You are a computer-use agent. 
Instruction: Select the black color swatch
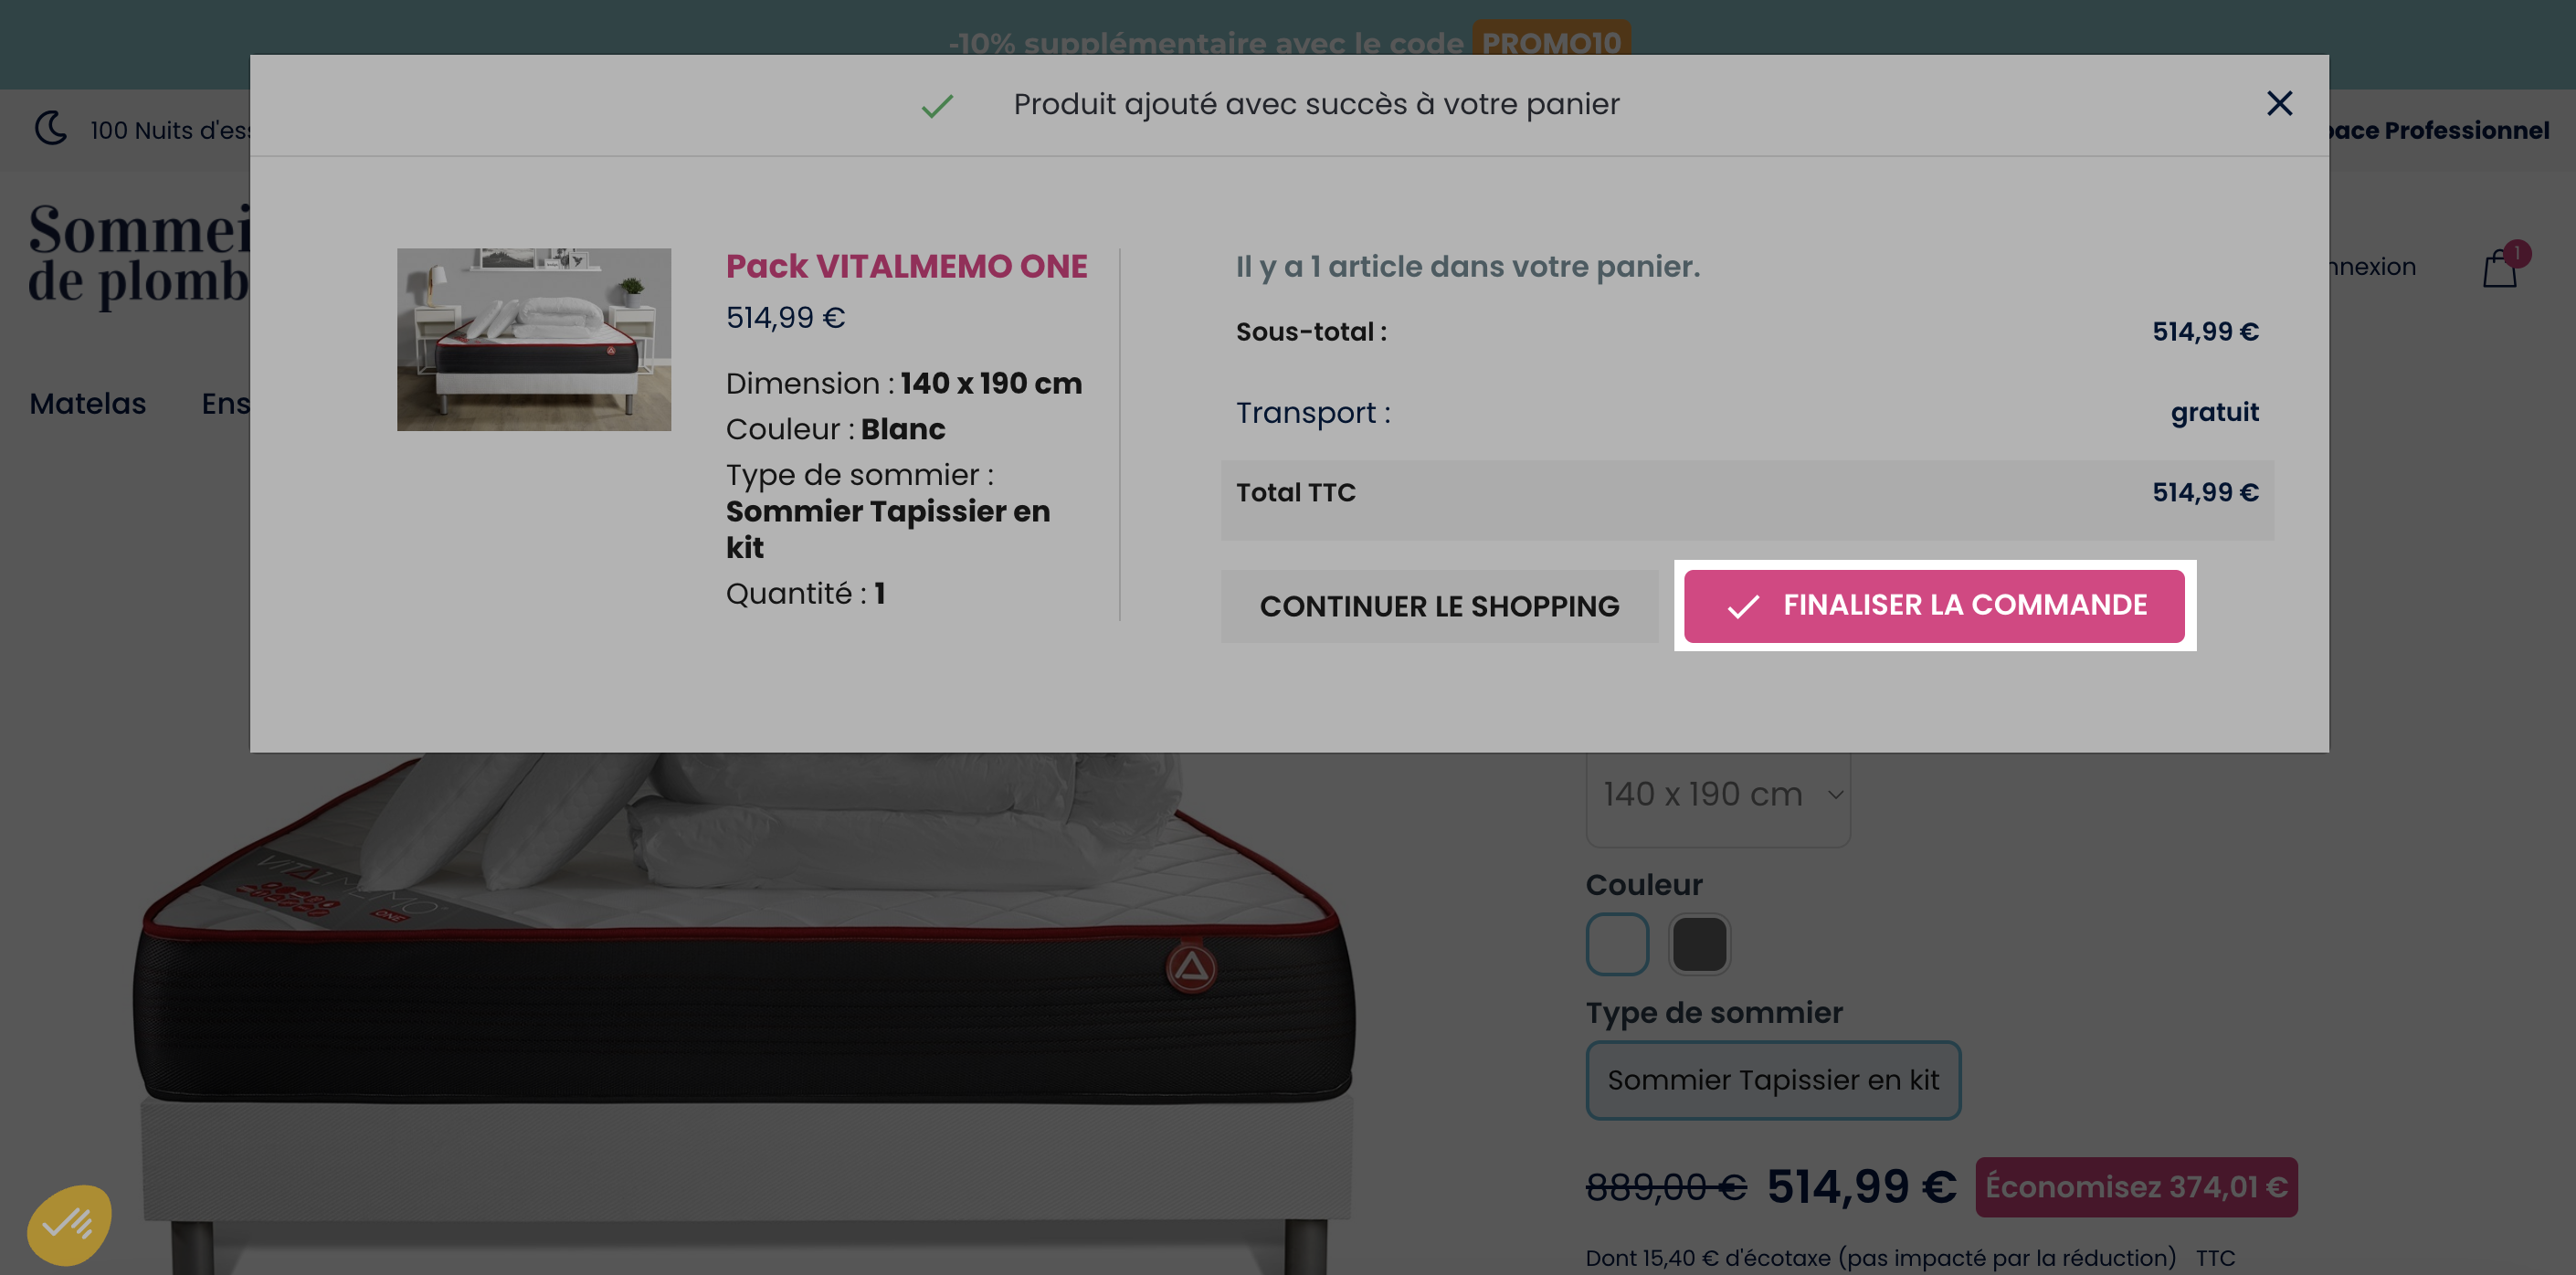point(1699,943)
